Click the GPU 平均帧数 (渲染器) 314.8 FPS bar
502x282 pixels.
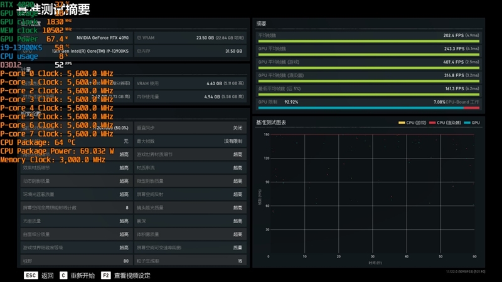[x=368, y=81]
